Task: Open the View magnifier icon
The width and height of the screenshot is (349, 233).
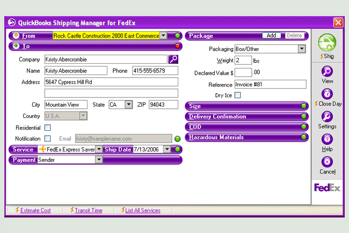Action: click(x=327, y=71)
